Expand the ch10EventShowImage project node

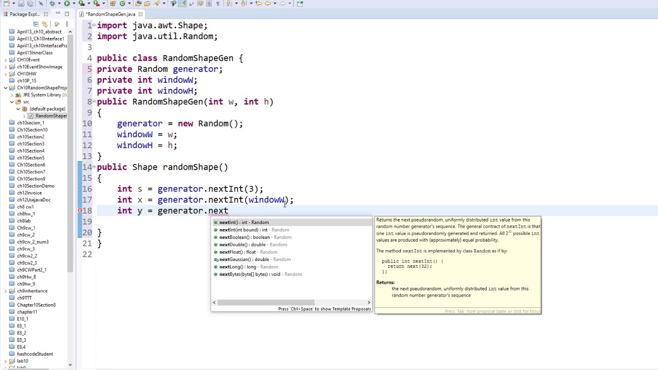click(6, 67)
